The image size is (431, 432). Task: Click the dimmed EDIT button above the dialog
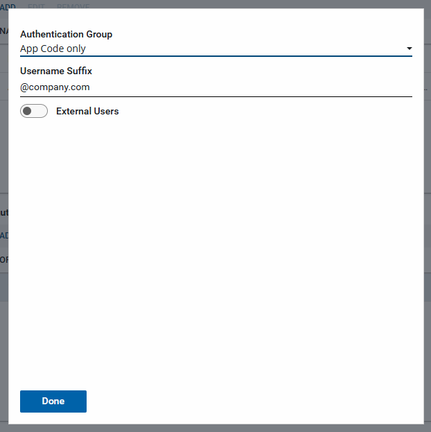36,6
